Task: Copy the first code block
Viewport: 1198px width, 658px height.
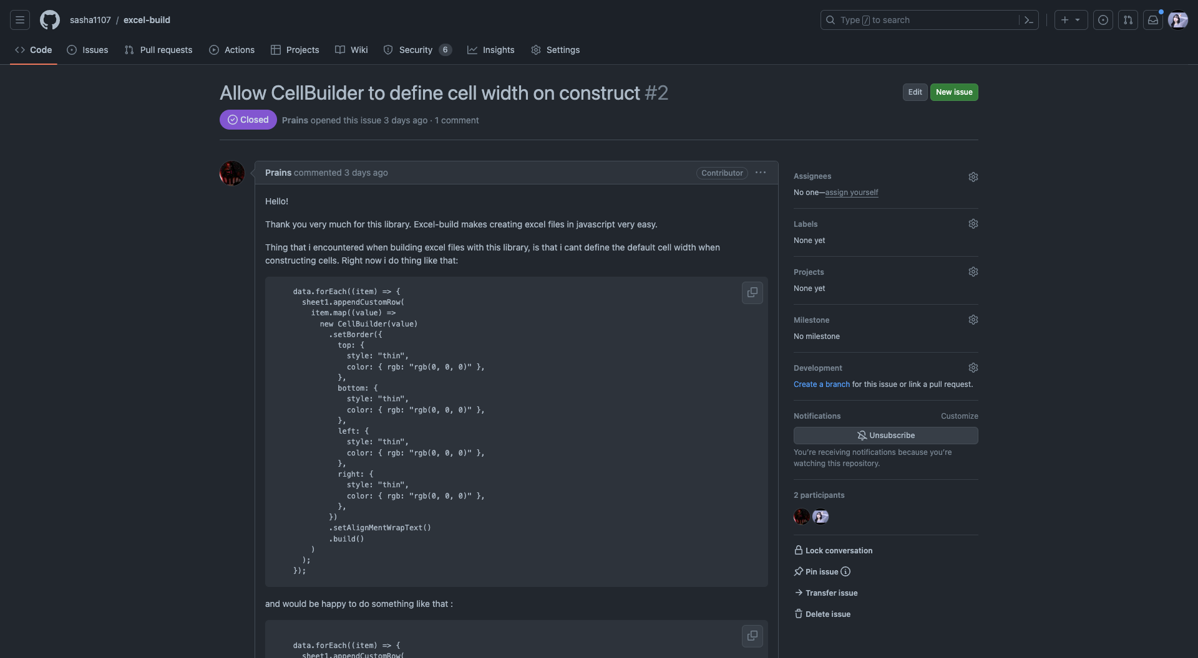Action: tap(752, 292)
